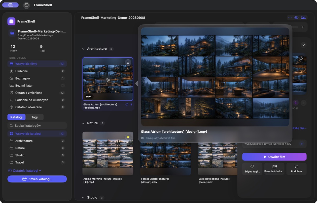Open the three-dots more options menu
The image size is (317, 203).
[x=290, y=18]
